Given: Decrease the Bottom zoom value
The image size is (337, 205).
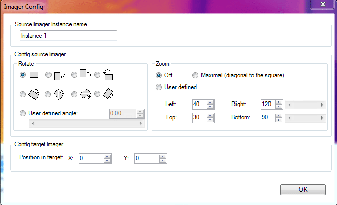Looking at the screenshot, I should (279, 120).
